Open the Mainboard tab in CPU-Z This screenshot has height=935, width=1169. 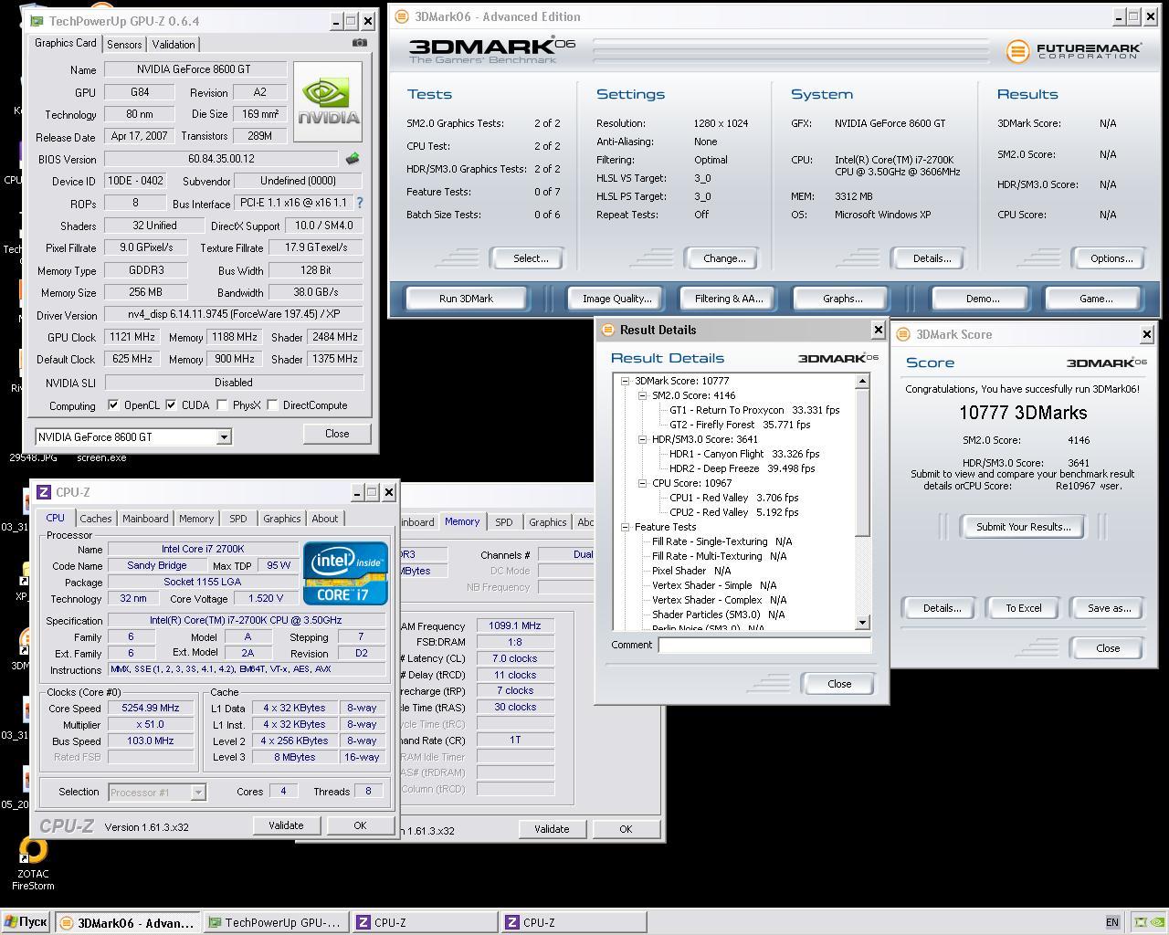[x=145, y=519]
